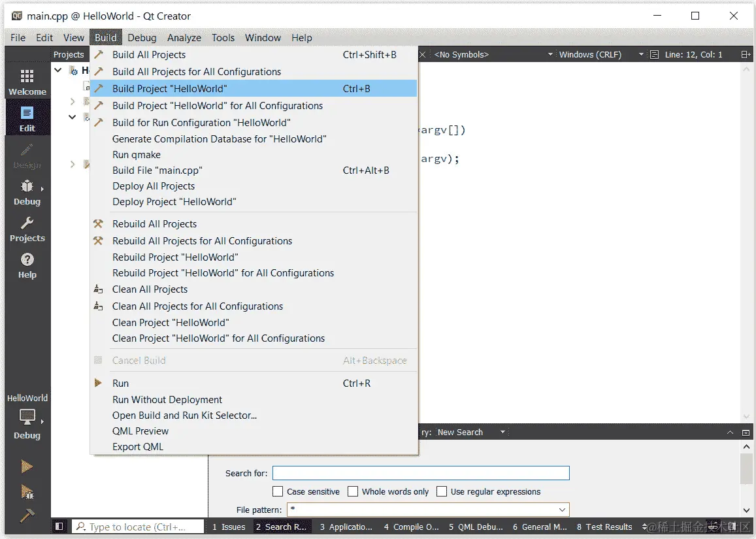Screen dimensions: 756x539
Task: Expand the output panes chooser arrows
Action: (x=645, y=527)
